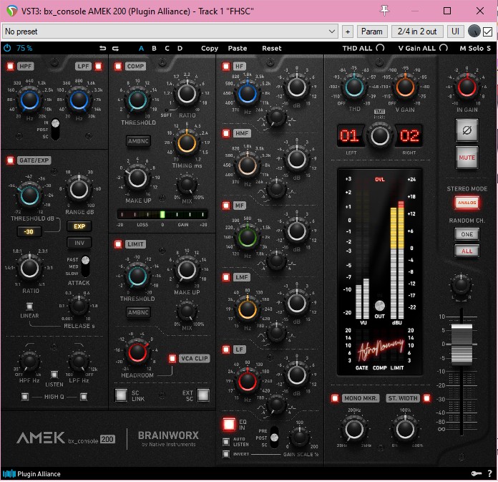Click the Param button
This screenshot has width=498, height=482.
(x=372, y=32)
